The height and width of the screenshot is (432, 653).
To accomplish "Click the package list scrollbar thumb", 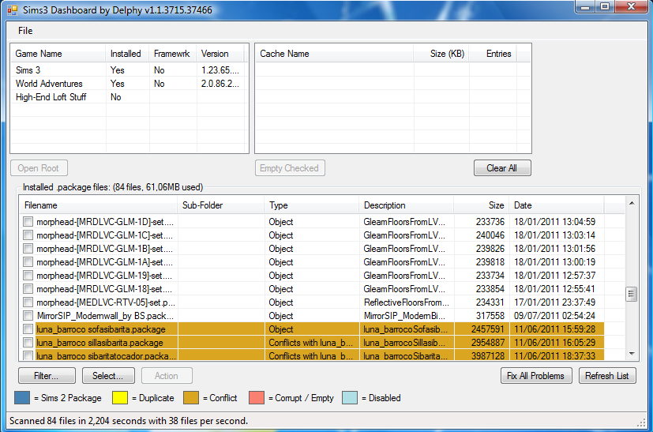I will 632,294.
